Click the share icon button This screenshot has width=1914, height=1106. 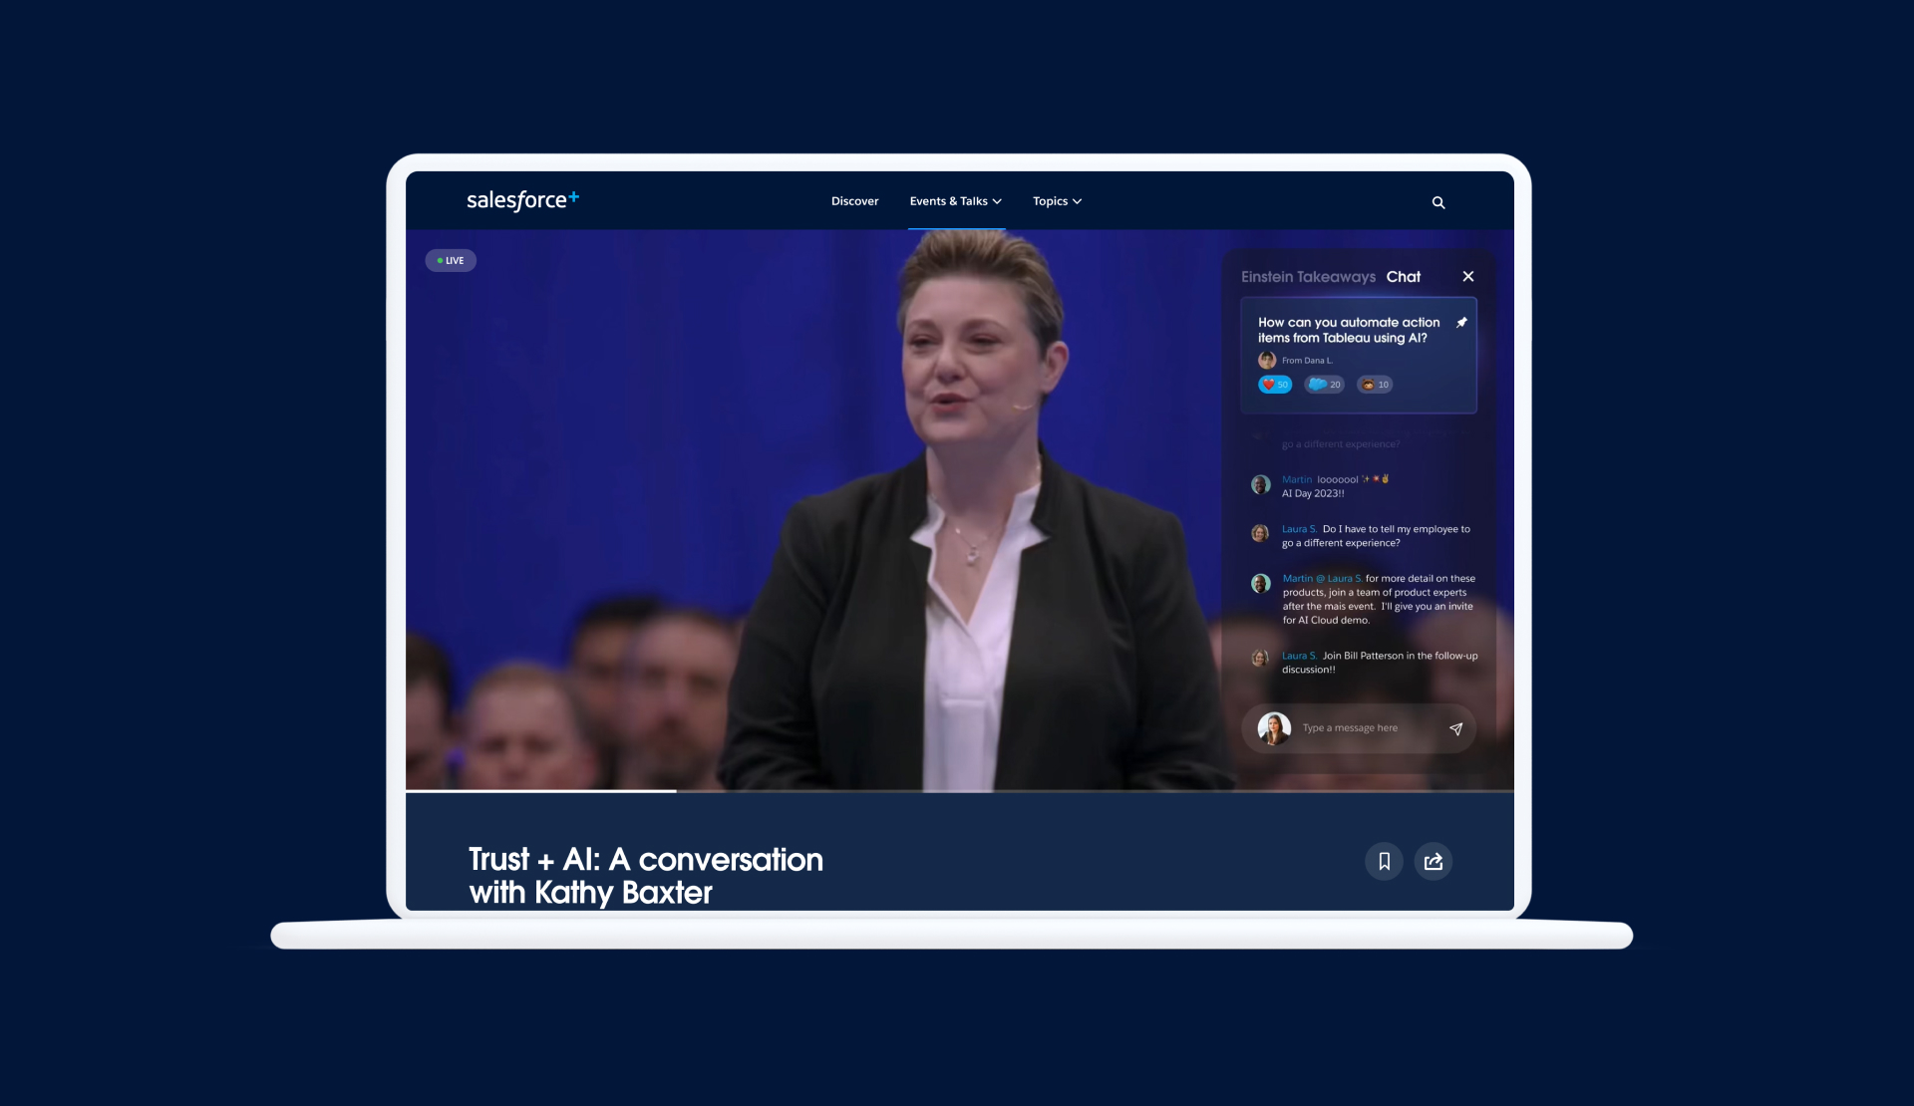(x=1433, y=862)
